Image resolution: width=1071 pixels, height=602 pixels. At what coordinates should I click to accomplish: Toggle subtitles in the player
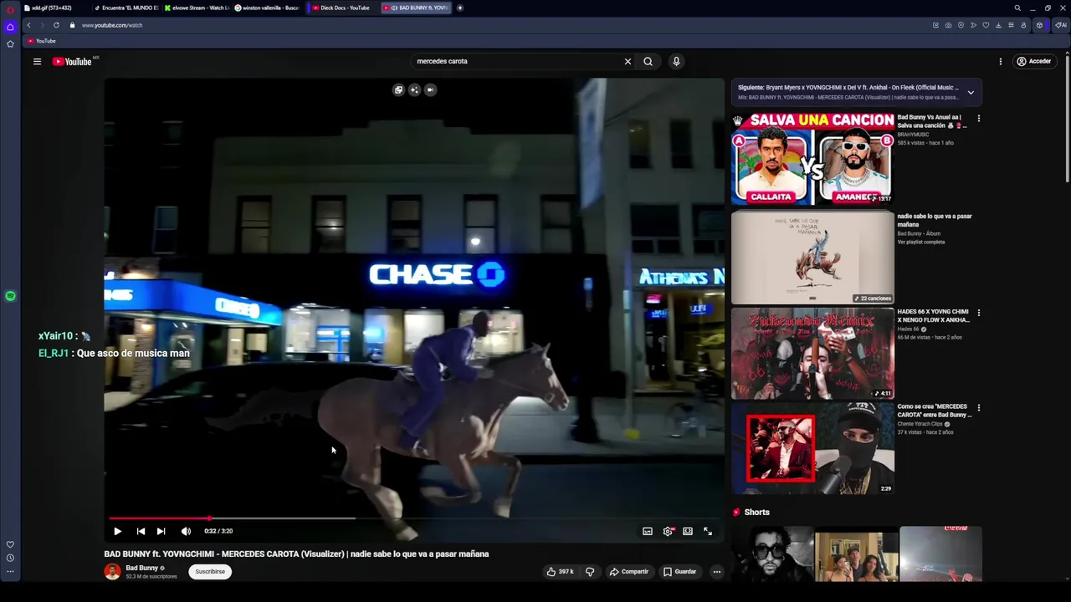click(x=648, y=531)
